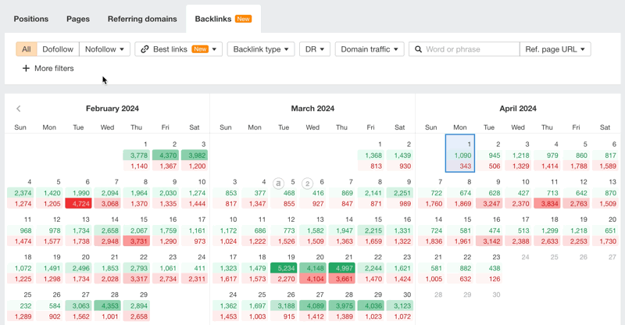Click the 232 value on February 25
Viewport: 625px width, 325px height.
(x=21, y=305)
